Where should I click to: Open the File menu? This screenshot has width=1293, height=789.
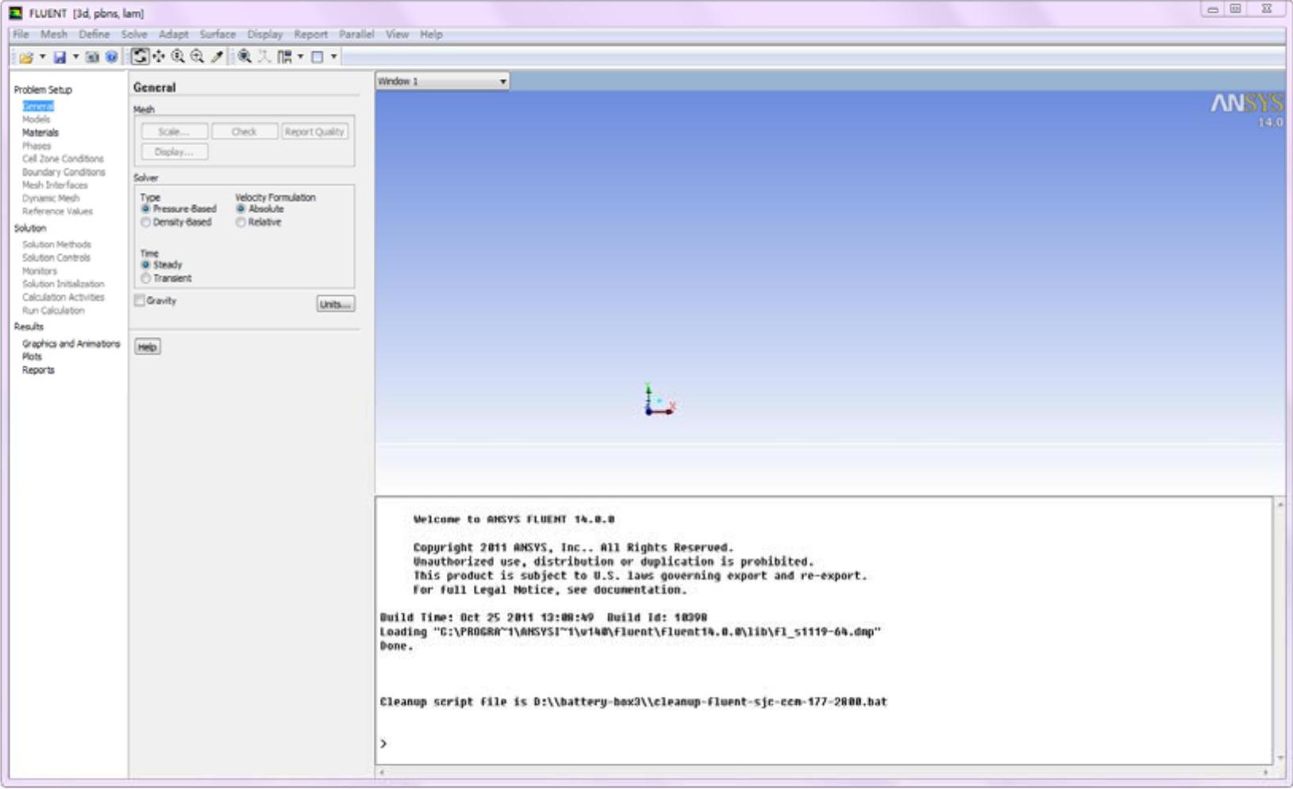pyautogui.click(x=21, y=34)
